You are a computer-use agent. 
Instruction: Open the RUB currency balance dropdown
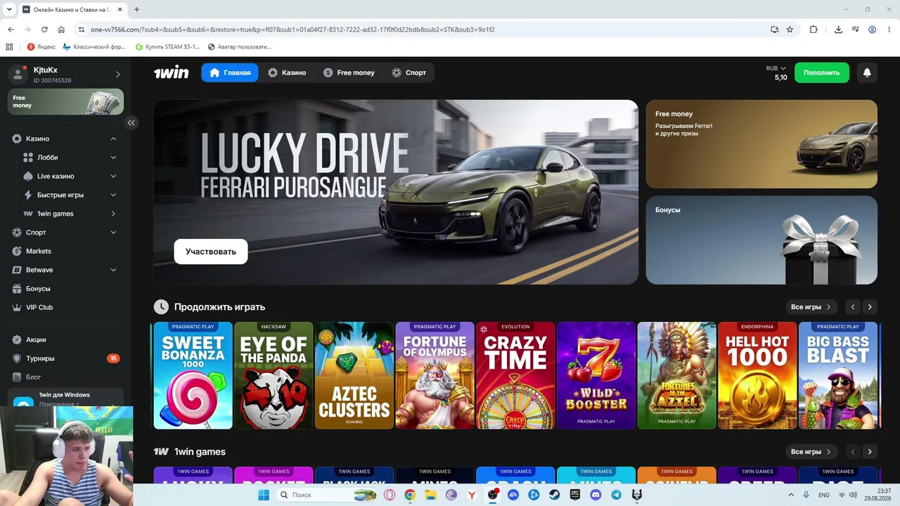776,68
